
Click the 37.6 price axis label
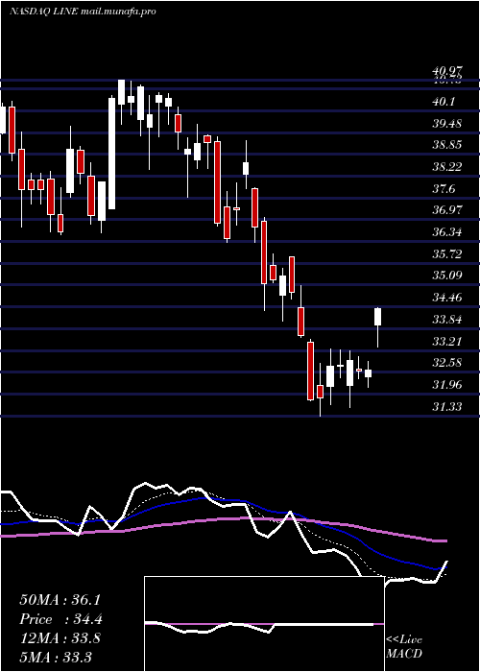[x=444, y=188]
